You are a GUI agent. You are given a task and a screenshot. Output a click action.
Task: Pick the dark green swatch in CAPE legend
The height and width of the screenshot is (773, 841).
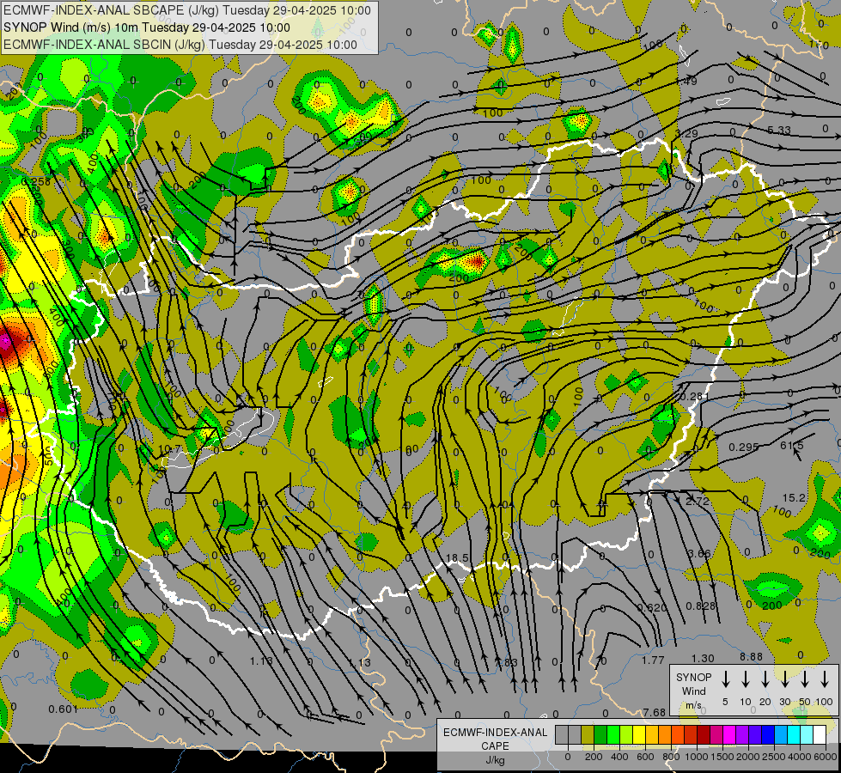pyautogui.click(x=600, y=735)
